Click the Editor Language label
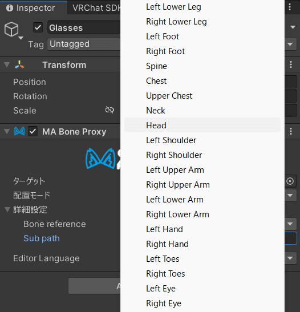This screenshot has height=312, width=300. (x=46, y=258)
